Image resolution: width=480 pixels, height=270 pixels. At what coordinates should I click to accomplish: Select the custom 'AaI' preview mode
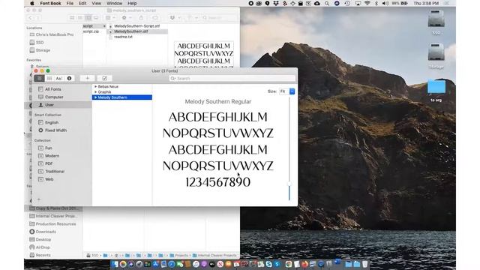(59, 78)
